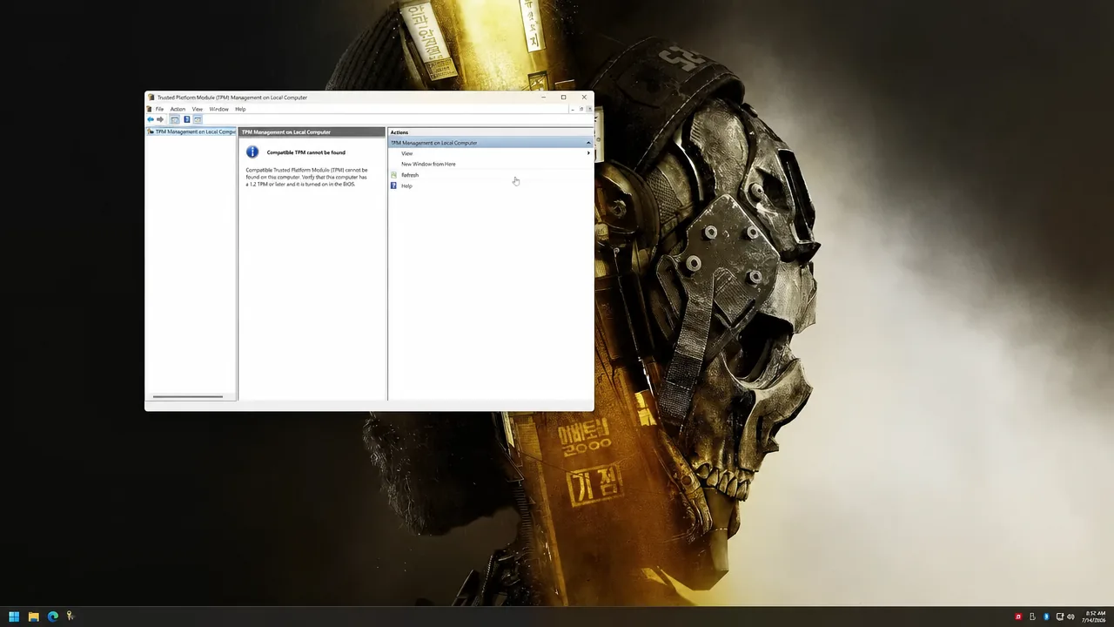
Task: Toggle the Show/Hide Console Tree toolbar icon
Action: pyautogui.click(x=175, y=119)
